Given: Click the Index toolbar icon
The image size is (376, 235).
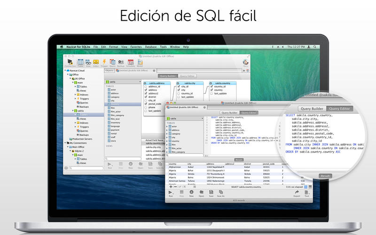Looking at the screenshot, I should point(96,63).
